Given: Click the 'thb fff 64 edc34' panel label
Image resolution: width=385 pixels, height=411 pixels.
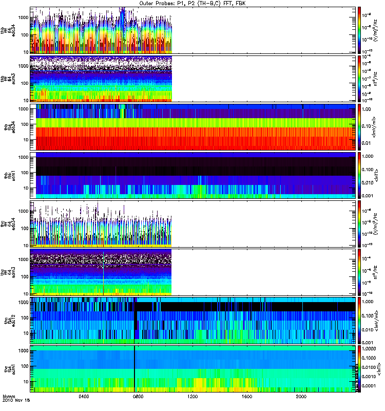Looking at the screenshot, I should tap(8, 30).
